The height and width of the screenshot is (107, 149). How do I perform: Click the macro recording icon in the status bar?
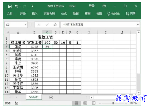point(16,103)
